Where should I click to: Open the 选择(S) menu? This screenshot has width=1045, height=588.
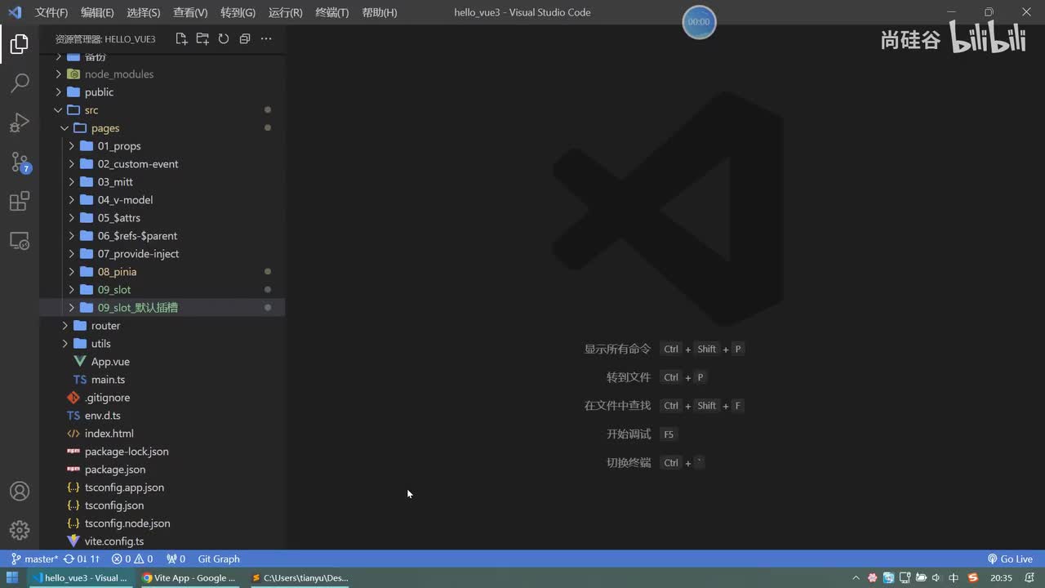click(x=144, y=12)
